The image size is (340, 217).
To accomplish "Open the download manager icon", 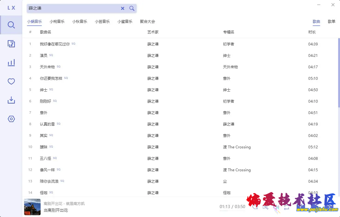I will tap(11, 100).
